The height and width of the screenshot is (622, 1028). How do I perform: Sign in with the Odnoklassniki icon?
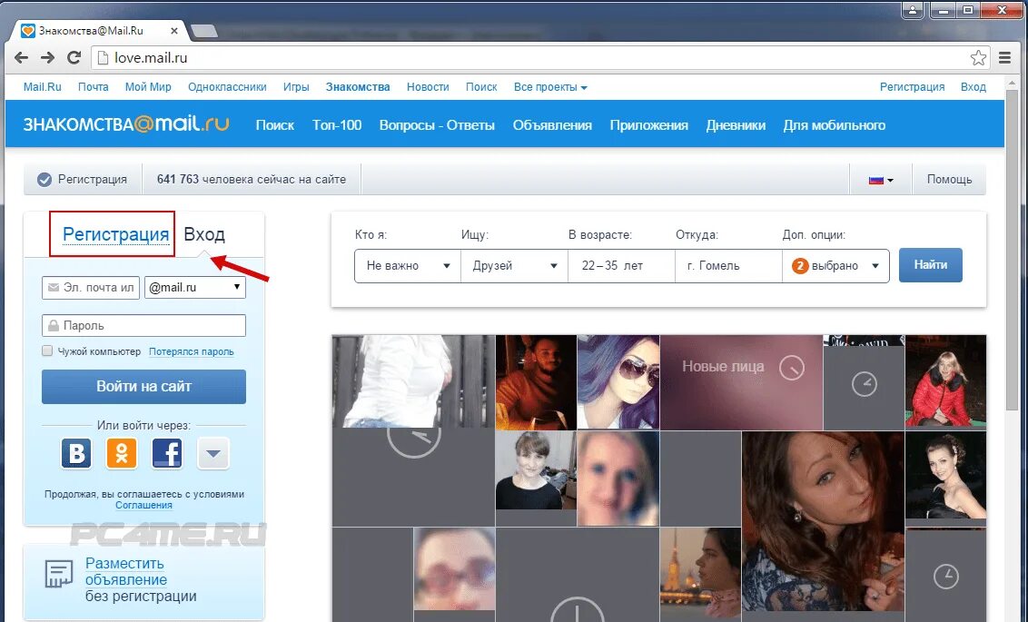122,453
